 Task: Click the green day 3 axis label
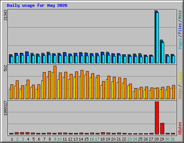point(23,139)
